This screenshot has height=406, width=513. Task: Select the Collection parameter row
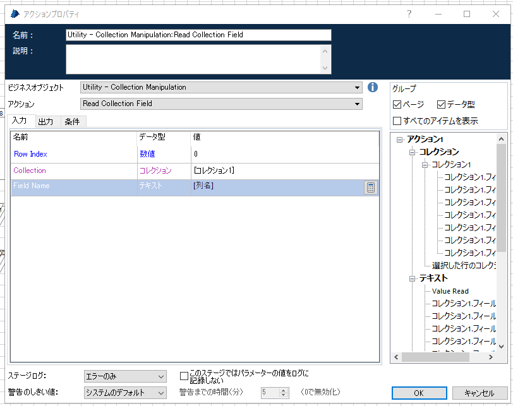coord(195,170)
